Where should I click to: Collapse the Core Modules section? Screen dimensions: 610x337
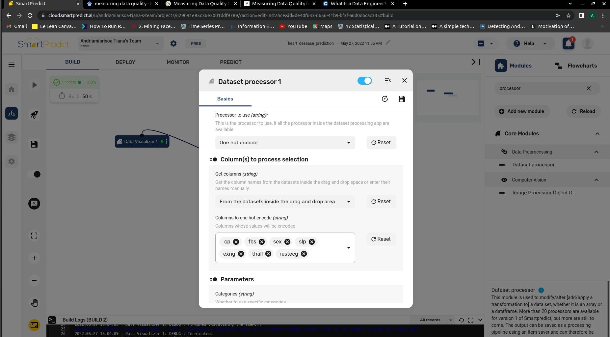click(x=597, y=134)
